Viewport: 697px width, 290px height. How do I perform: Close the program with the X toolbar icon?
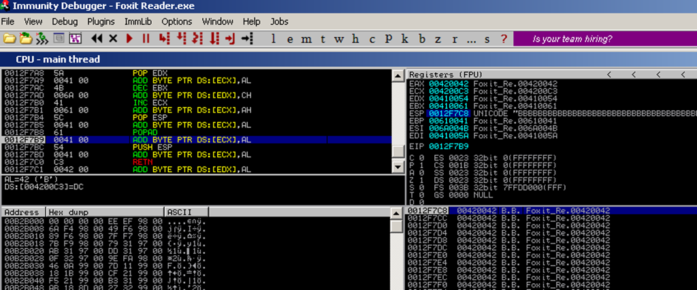(x=113, y=39)
